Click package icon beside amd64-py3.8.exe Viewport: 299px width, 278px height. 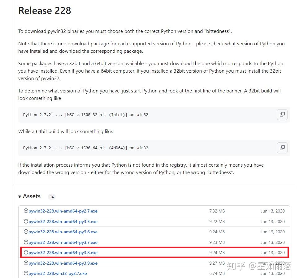pos(26,252)
